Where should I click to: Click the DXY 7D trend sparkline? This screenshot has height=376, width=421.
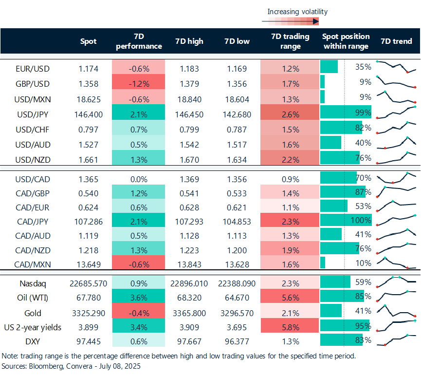pyautogui.click(x=396, y=341)
